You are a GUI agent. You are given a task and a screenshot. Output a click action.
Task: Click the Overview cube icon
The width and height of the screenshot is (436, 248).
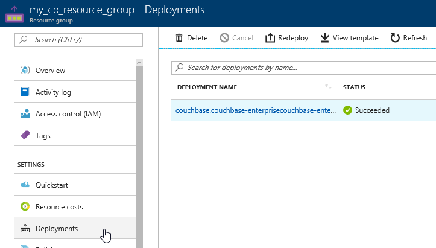(25, 70)
